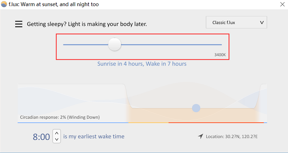Click the Circadian response status text
288x153 pixels.
pyautogui.click(x=60, y=117)
